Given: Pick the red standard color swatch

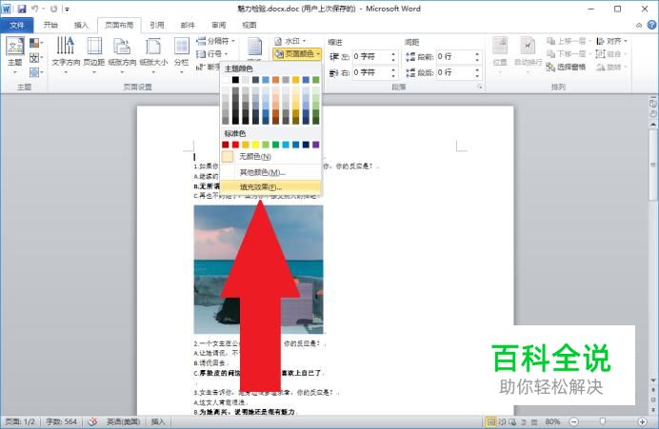Looking at the screenshot, I should coord(236,145).
